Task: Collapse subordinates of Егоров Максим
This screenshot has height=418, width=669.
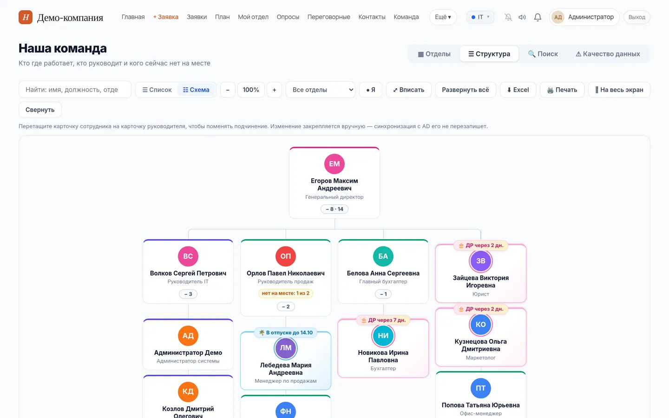Action: pyautogui.click(x=334, y=209)
